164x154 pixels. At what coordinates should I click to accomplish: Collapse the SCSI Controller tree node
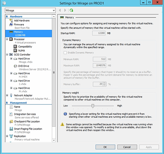[x=7, y=55]
